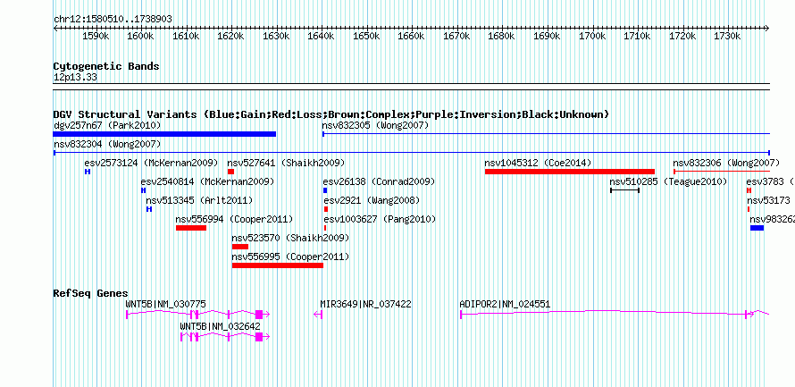795x387 pixels.
Task: Click the nsv556995 (Cooper2011) label
Action: pos(290,257)
